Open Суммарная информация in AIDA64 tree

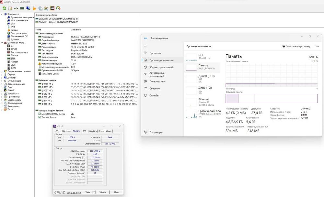click(22, 17)
